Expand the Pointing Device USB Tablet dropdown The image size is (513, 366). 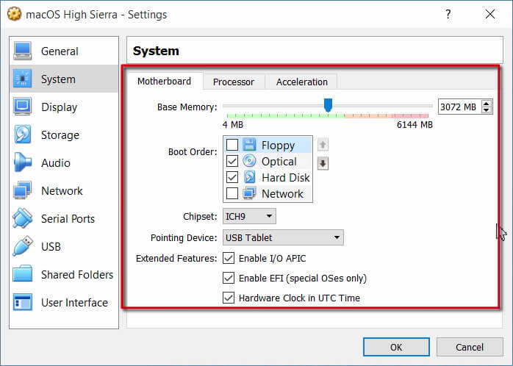(282, 237)
